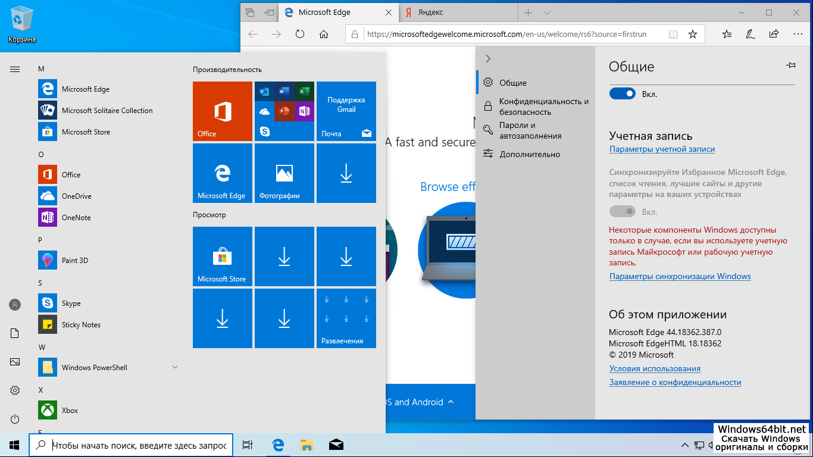Open the tab actions dropdown arrow

coord(548,12)
